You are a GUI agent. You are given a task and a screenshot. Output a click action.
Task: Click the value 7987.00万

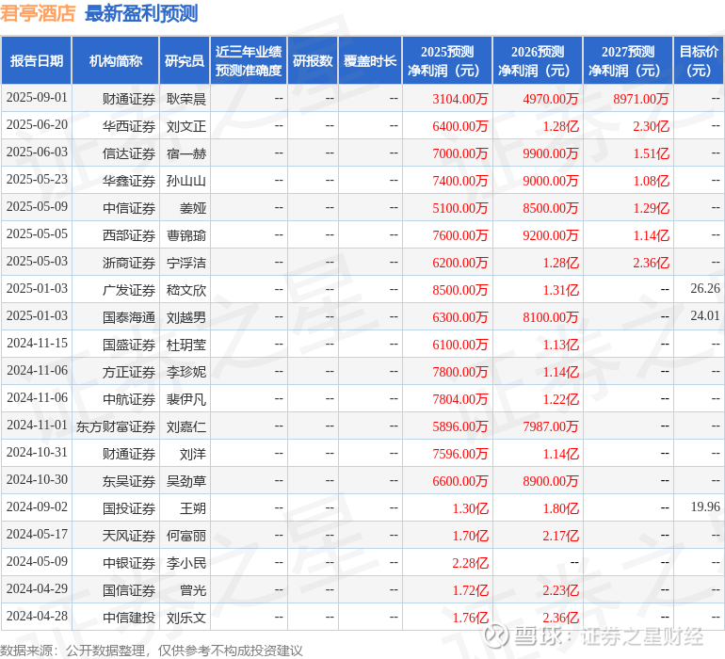point(550,426)
